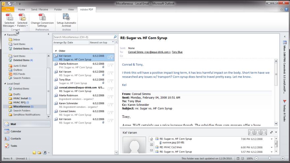
Task: Click the Search Miscellaneous input field
Action: pyautogui.click(x=83, y=37)
